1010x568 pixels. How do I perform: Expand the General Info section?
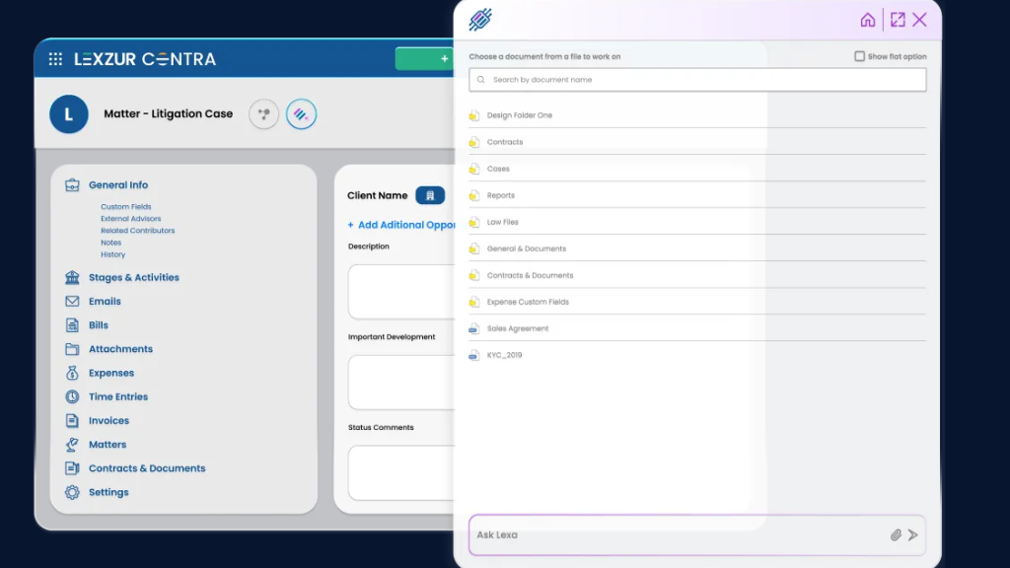[x=117, y=185]
